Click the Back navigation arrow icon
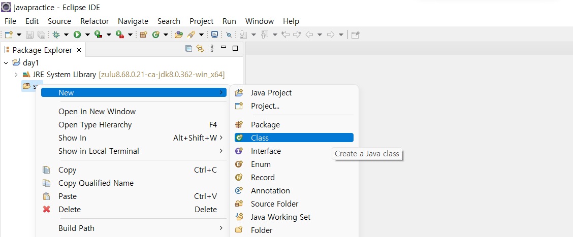Screen dimensions: 573x237 coord(309,35)
